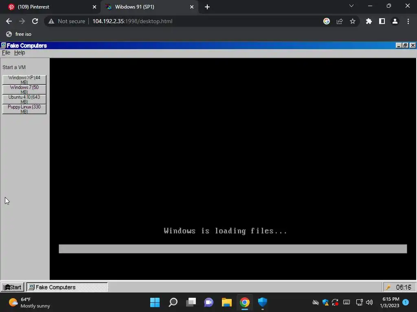Click the Not secure warning icon
417x312 pixels.
51,21
